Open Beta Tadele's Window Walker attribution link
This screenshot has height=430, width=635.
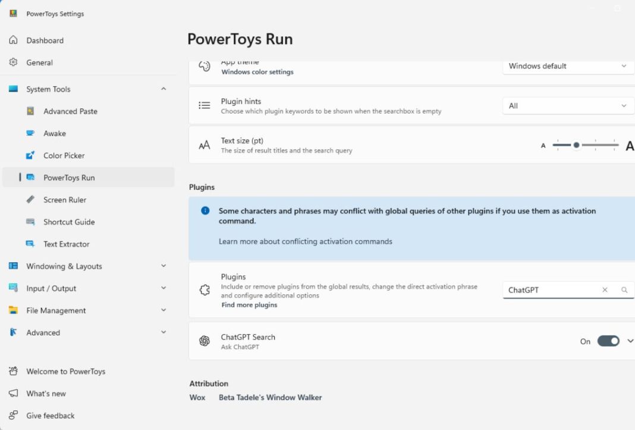[270, 397]
